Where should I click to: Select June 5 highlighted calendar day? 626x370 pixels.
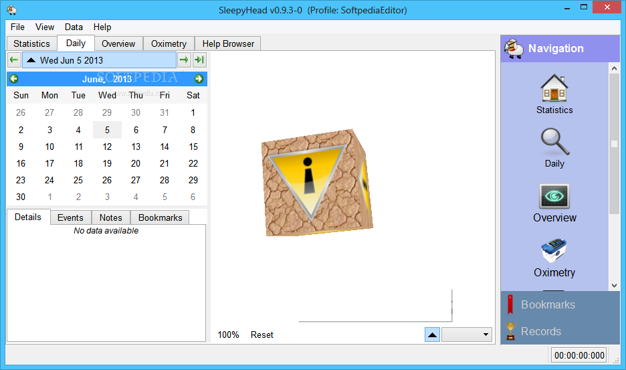pyautogui.click(x=107, y=130)
